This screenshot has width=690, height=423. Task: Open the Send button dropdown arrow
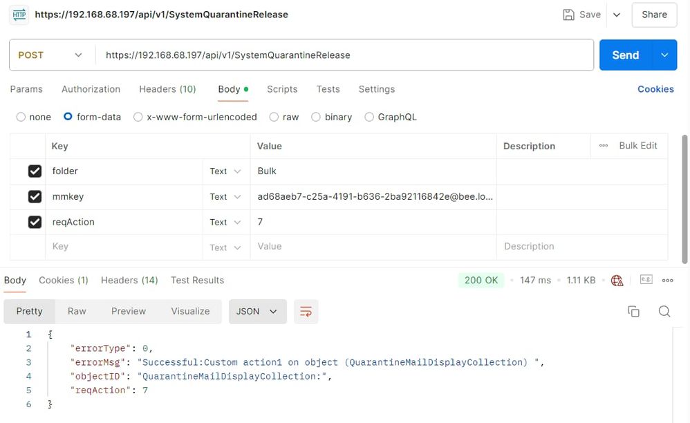pyautogui.click(x=664, y=55)
